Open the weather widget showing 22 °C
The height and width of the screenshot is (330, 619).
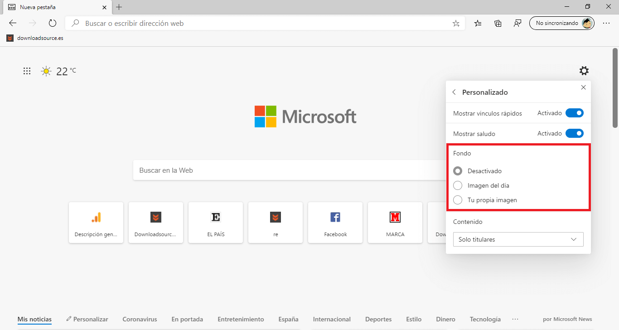(58, 71)
